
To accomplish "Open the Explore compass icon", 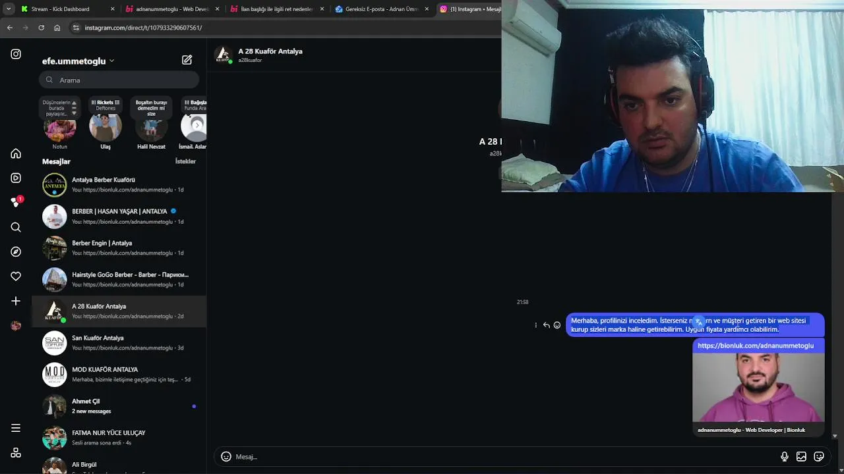I will [x=16, y=251].
